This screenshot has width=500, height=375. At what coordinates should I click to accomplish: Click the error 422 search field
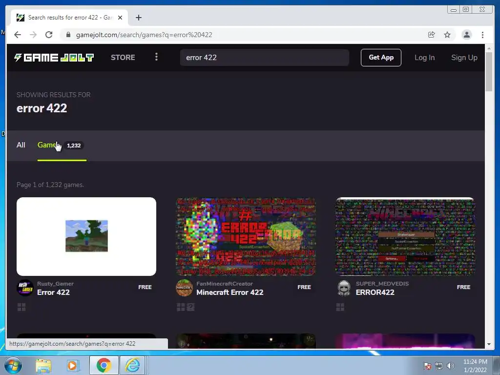264,58
